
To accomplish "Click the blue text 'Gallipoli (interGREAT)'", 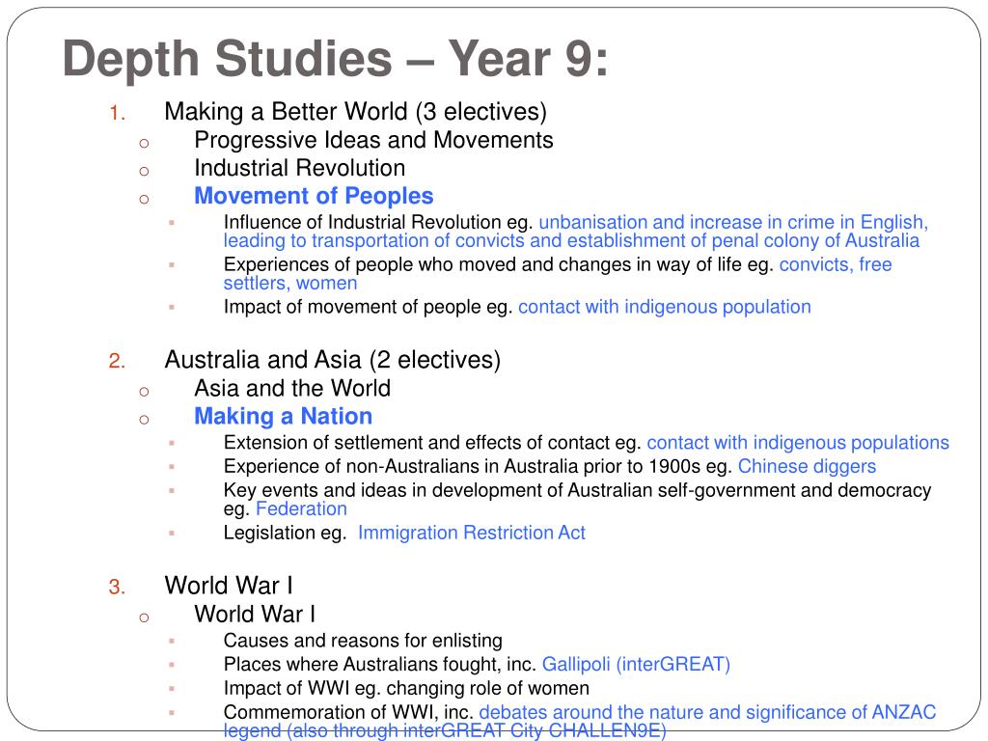I will (637, 664).
